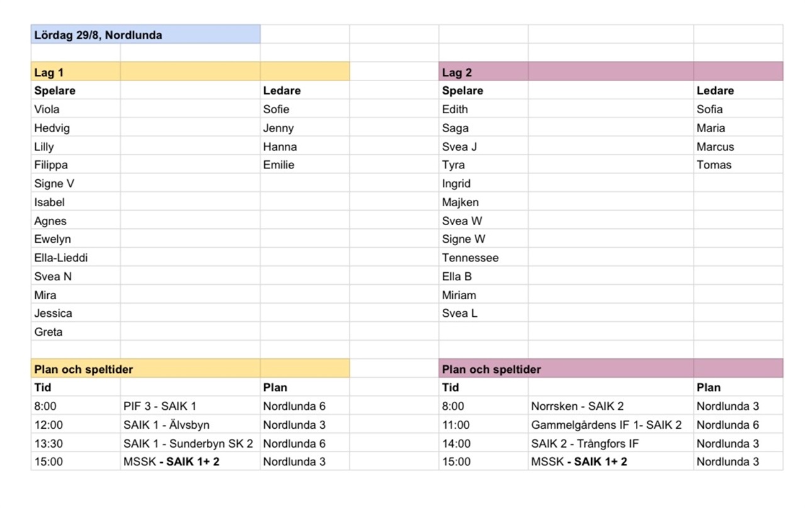Click the leader cell 'Marcus'
The width and height of the screenshot is (805, 508).
point(738,146)
